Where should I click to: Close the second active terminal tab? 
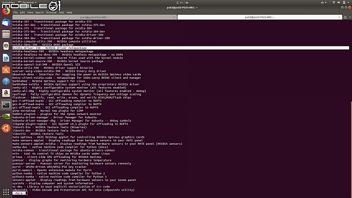pyautogui.click(x=339, y=17)
